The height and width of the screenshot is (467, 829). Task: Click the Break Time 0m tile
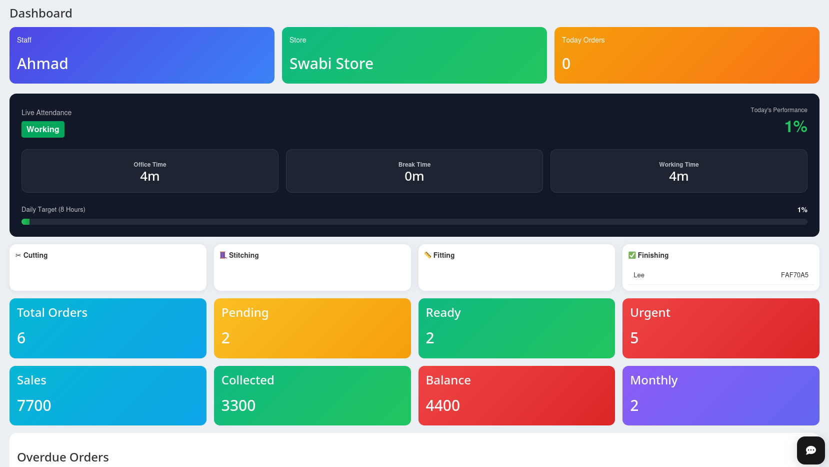tap(414, 171)
